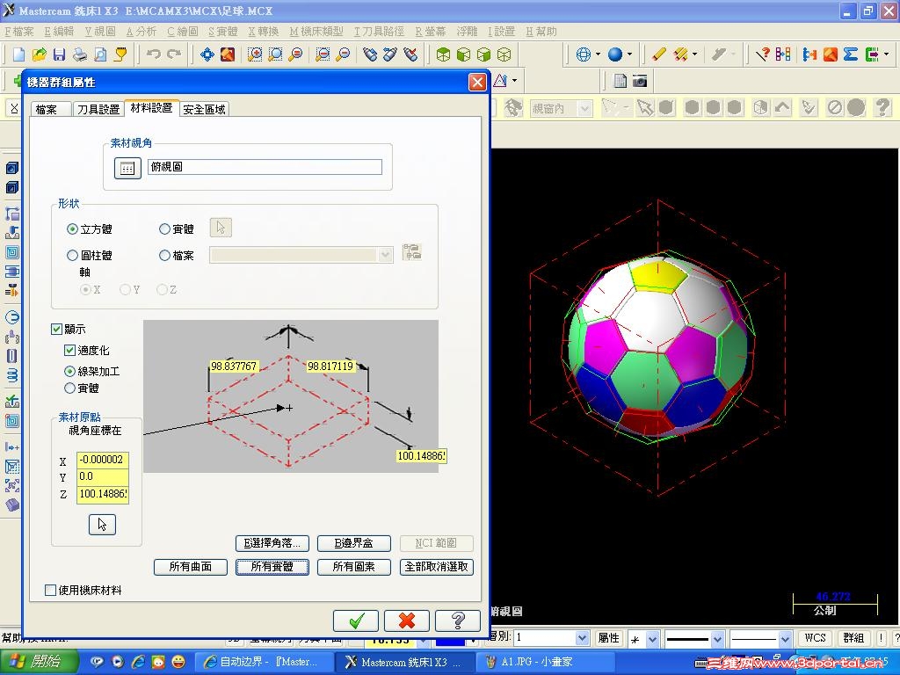900x675 pixels.
Task: Select the 檔案 shape radio button
Action: (x=164, y=255)
